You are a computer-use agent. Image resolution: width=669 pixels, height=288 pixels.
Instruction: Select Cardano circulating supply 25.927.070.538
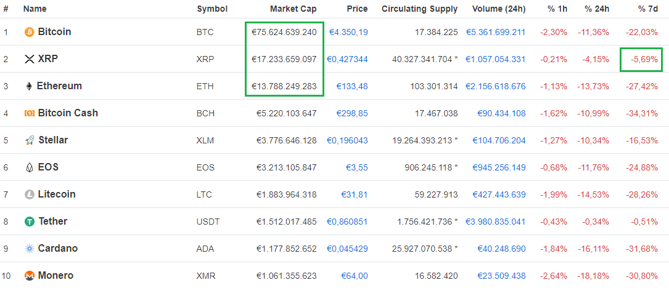pyautogui.click(x=422, y=249)
